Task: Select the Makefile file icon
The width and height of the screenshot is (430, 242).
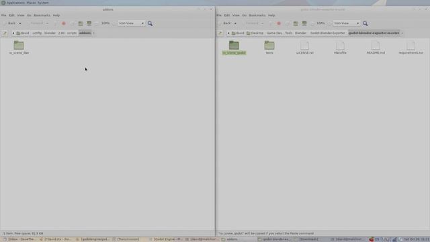Action: point(340,45)
